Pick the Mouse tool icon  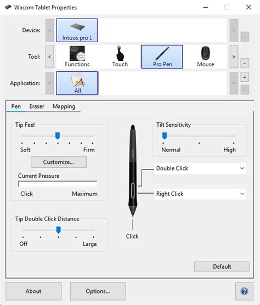coord(206,57)
